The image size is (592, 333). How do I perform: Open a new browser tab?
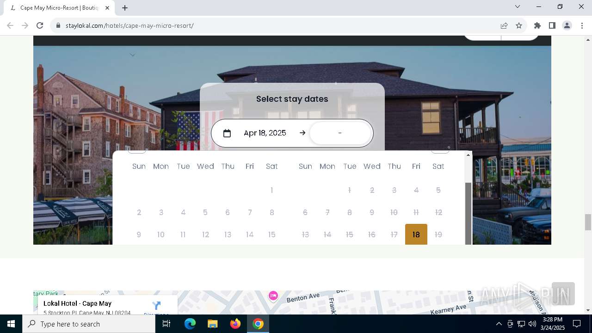pyautogui.click(x=125, y=8)
